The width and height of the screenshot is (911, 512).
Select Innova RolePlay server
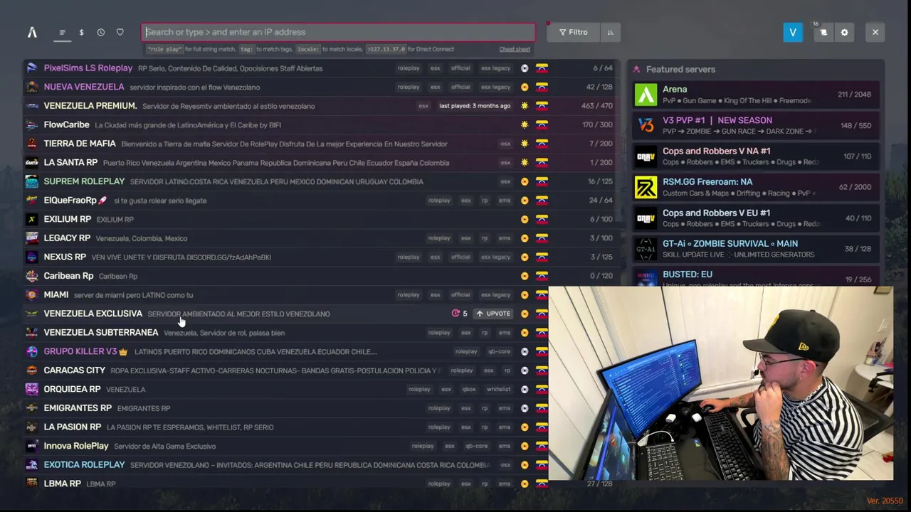click(285, 446)
